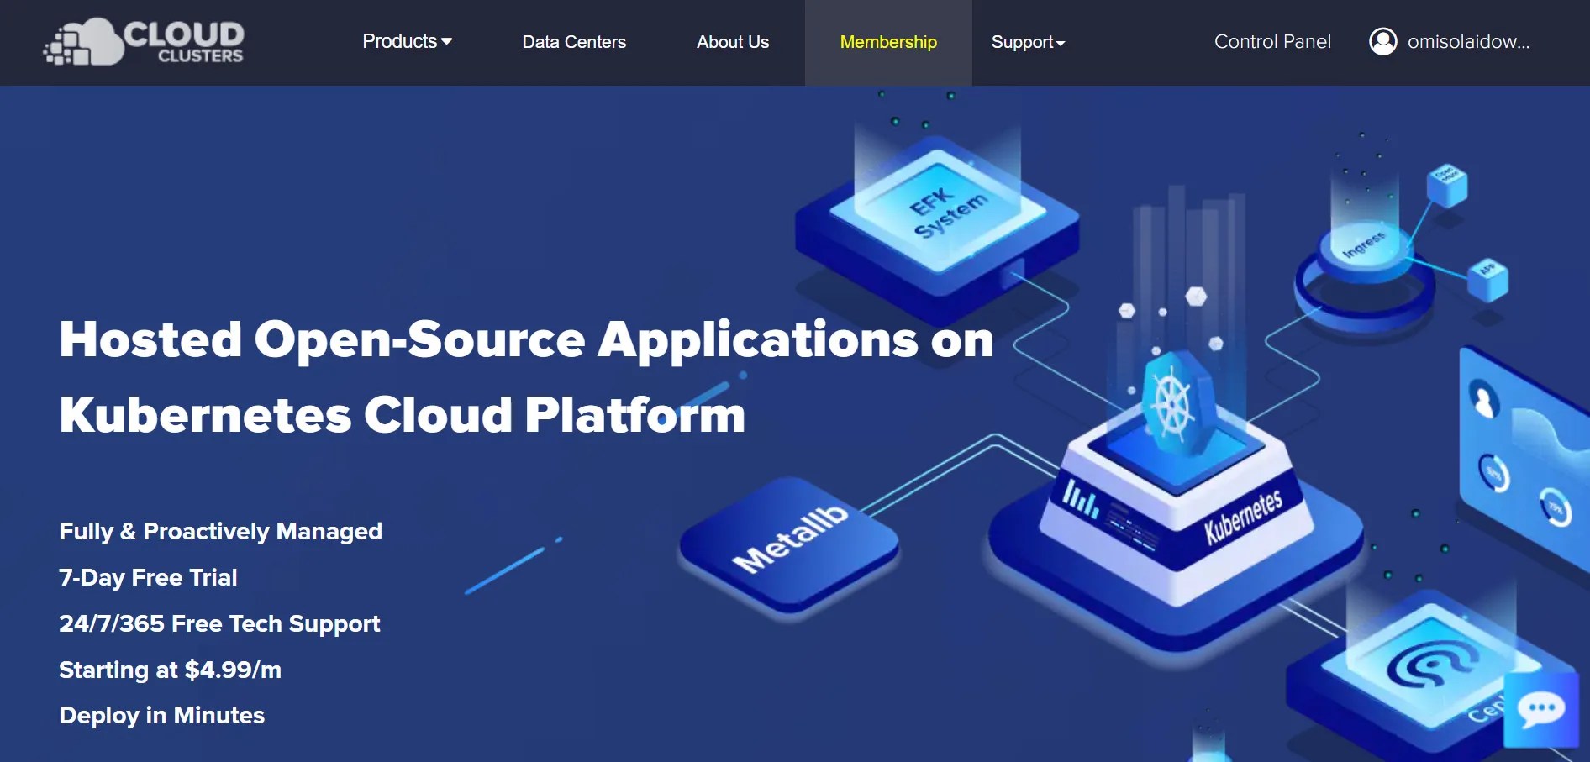This screenshot has width=1590, height=762.
Task: Click the 'Hosted Open-Source Applications on' heading line
Action: coord(526,339)
